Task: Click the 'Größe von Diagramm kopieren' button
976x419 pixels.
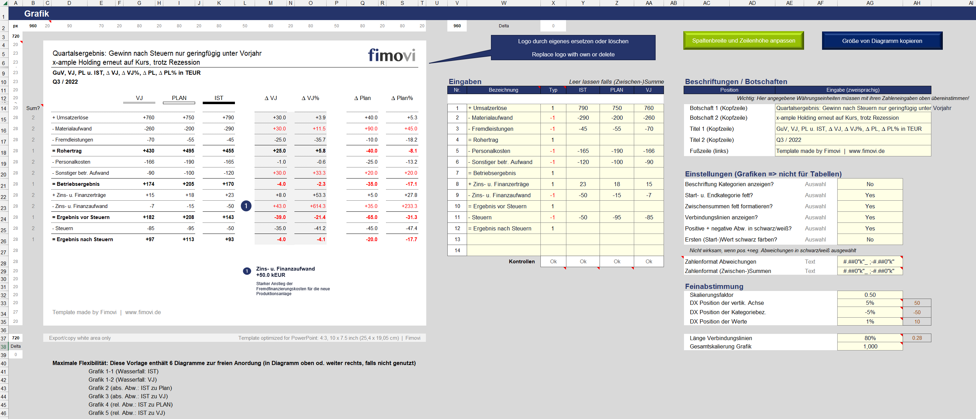Action: 882,40
